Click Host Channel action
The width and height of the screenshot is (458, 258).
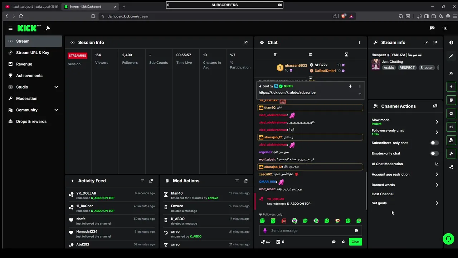point(383,194)
